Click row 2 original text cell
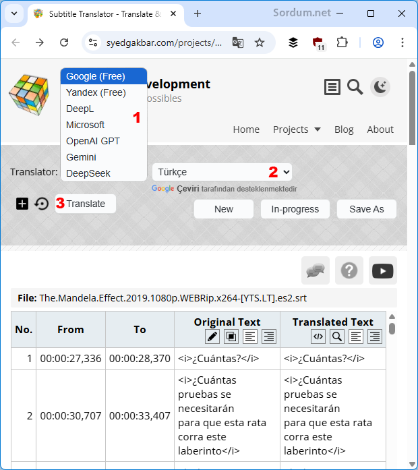The width and height of the screenshot is (418, 470). pos(227,416)
